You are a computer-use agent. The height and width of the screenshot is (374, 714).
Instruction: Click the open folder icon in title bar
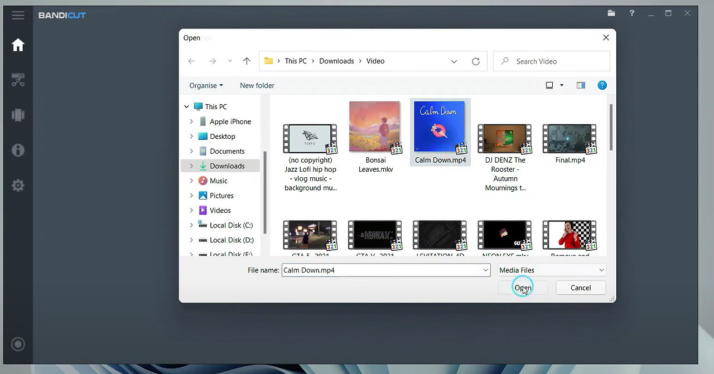tap(611, 13)
